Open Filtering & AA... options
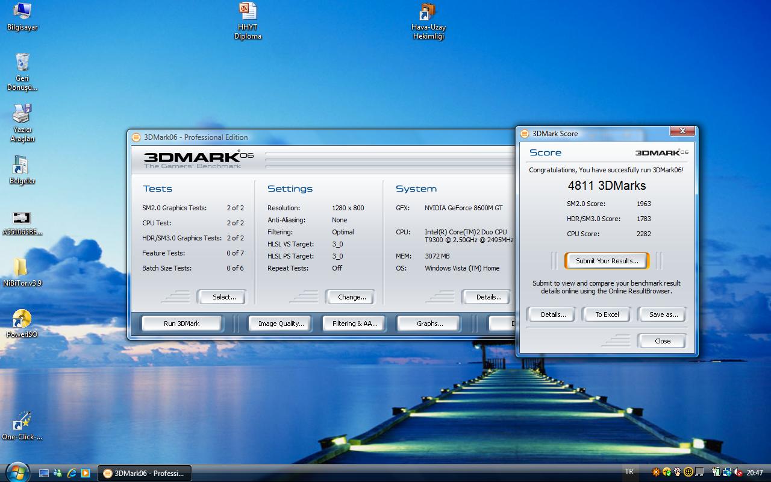This screenshot has width=771, height=482. click(355, 324)
